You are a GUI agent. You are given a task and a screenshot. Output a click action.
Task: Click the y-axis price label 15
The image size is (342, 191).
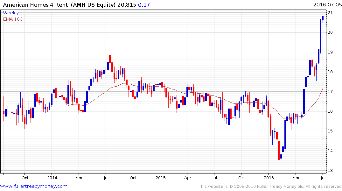point(330,131)
